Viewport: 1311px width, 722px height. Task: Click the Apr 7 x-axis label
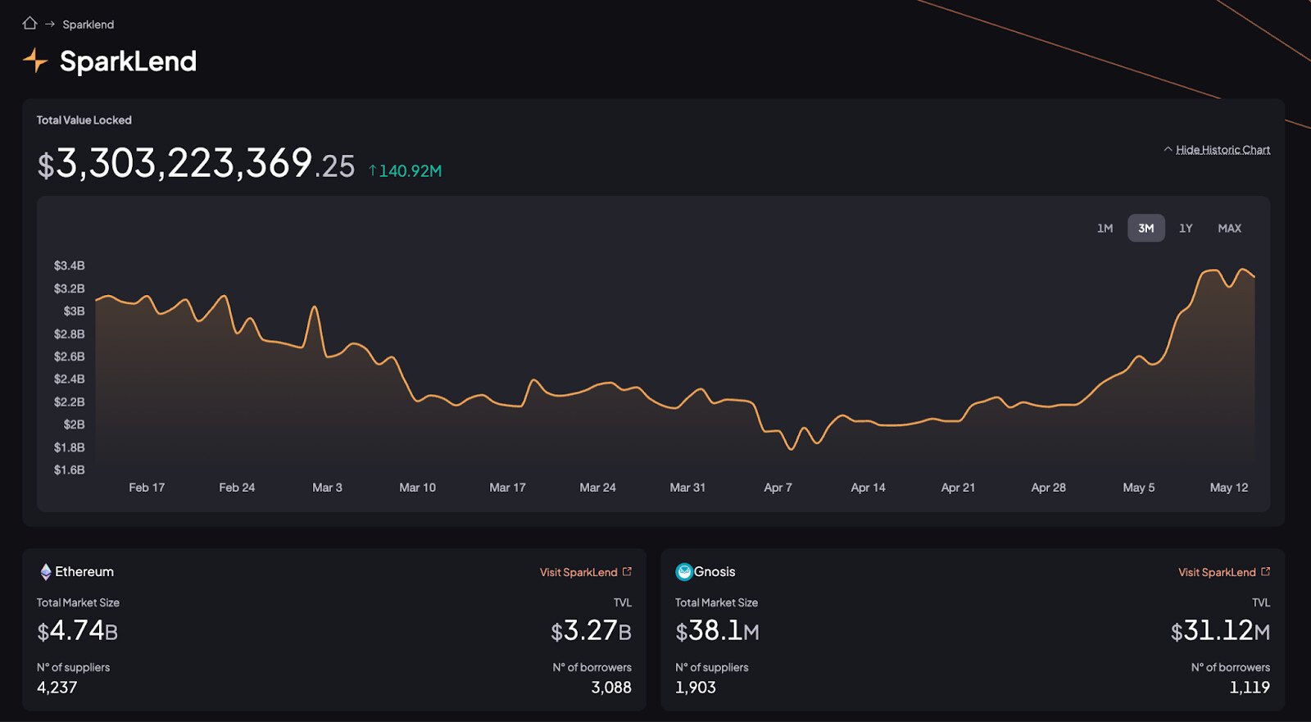pyautogui.click(x=778, y=488)
